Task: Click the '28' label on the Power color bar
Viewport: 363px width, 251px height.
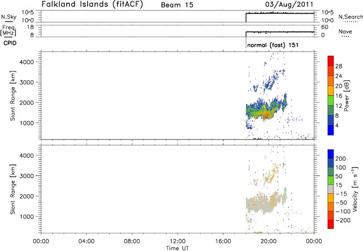Action: click(x=338, y=66)
